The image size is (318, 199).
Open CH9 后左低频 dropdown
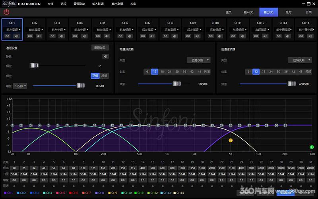pos(193,29)
